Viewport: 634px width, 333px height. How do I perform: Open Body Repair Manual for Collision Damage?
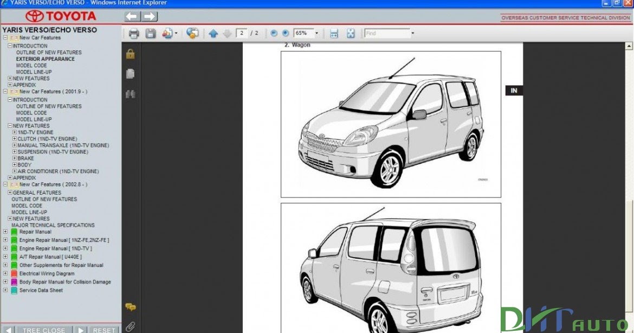pyautogui.click(x=65, y=282)
